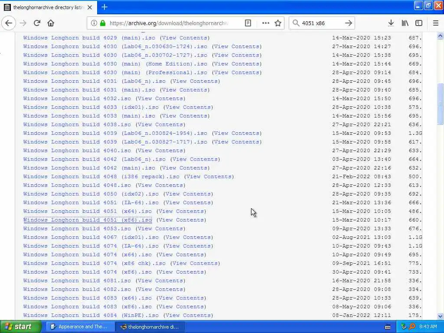This screenshot has width=444, height=333.
Task: Click scrollbar down arrow
Action: tap(440, 316)
